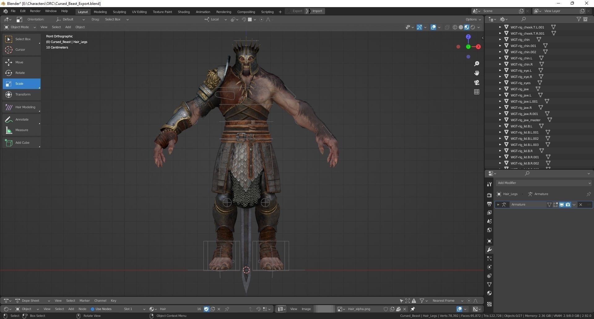Switch to the Sculpting workspace tab
This screenshot has width=594, height=319.
pos(119,12)
